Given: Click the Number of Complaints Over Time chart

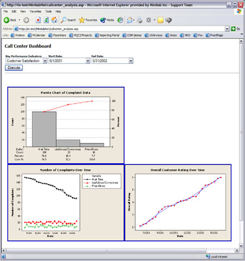Looking at the screenshot, I should pyautogui.click(x=66, y=203).
